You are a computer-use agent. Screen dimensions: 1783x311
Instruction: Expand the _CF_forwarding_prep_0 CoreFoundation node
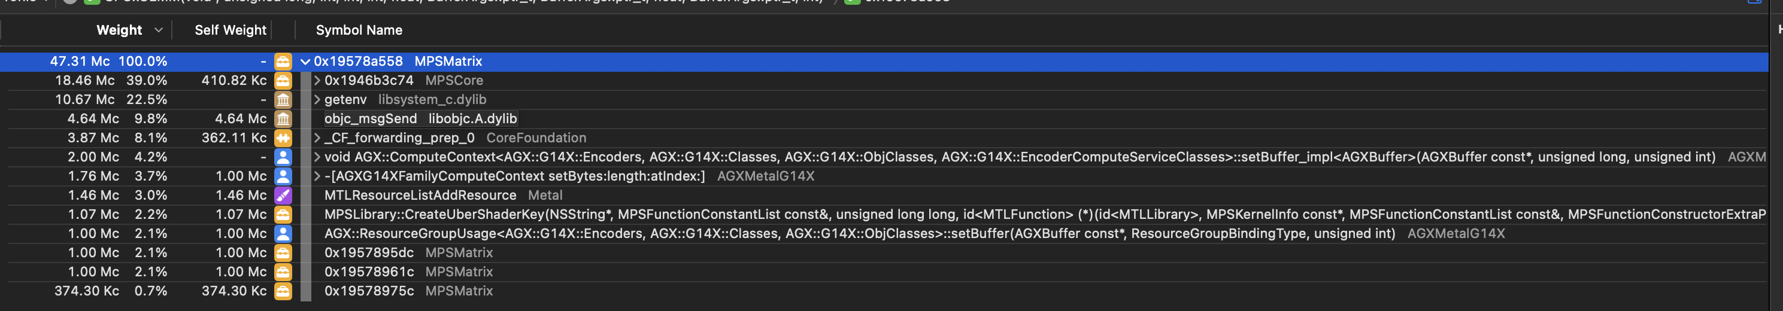tap(317, 138)
